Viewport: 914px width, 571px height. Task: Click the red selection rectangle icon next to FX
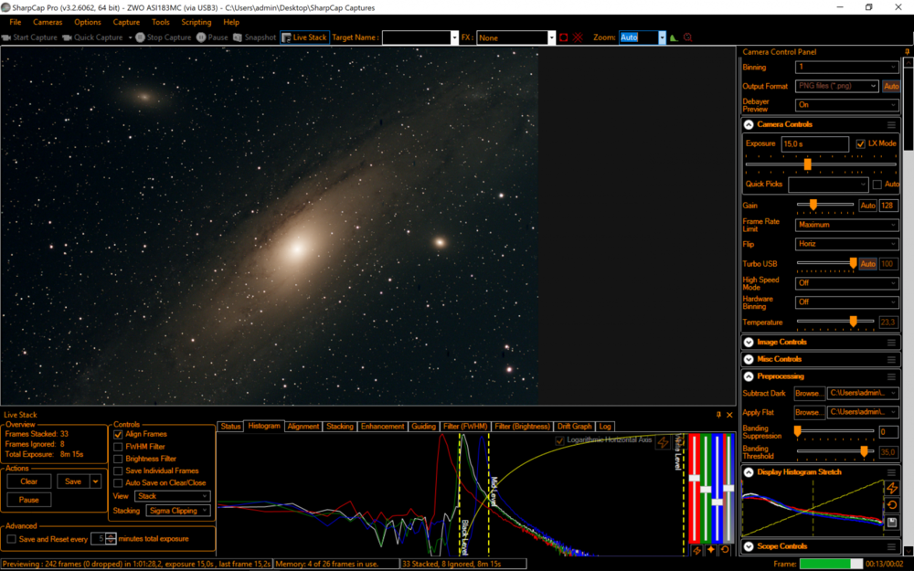pyautogui.click(x=564, y=37)
